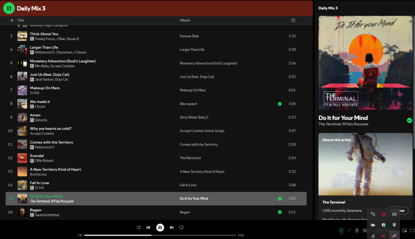Click the McAfee red shield tray icon

click(x=383, y=214)
